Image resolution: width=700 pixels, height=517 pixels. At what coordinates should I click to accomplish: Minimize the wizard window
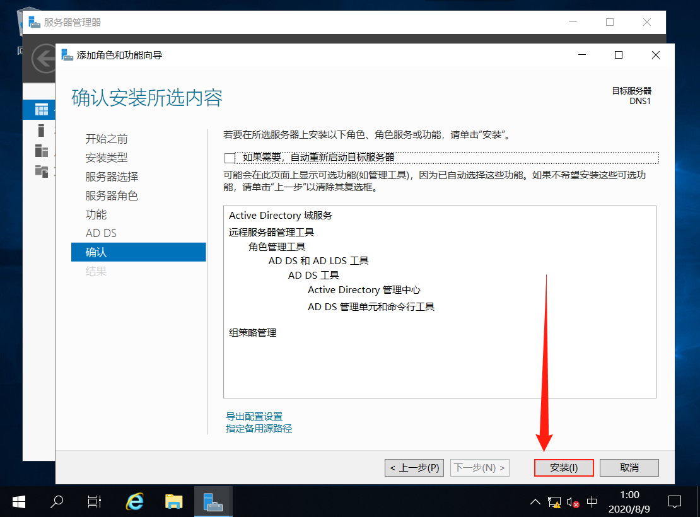(582, 55)
